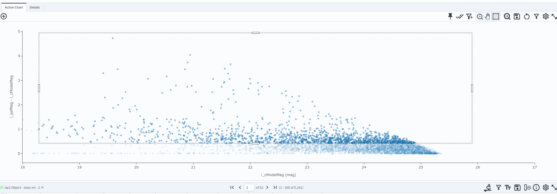Image resolution: width=557 pixels, height=194 pixels.
Task: Click the page number input field
Action: click(x=249, y=188)
